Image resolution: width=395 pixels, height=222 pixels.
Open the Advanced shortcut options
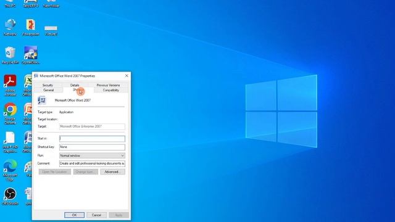click(x=112, y=172)
